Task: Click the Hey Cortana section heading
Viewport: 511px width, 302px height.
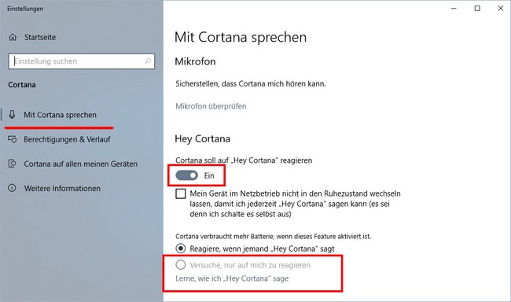Action: click(x=202, y=139)
